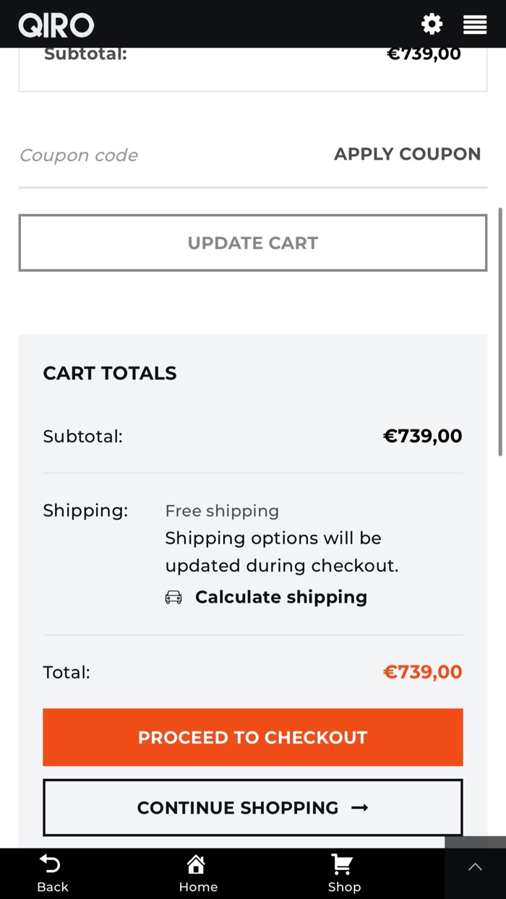Viewport: 506px width, 899px height.
Task: Click the Update Cart button
Action: click(x=253, y=243)
